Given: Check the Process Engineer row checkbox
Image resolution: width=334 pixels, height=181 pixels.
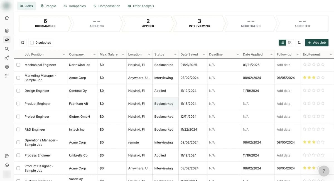Looking at the screenshot, I should click(18, 155).
